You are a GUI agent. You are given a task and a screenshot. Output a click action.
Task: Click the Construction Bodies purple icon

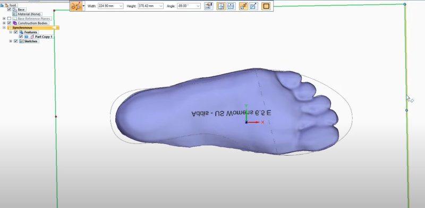click(15, 23)
